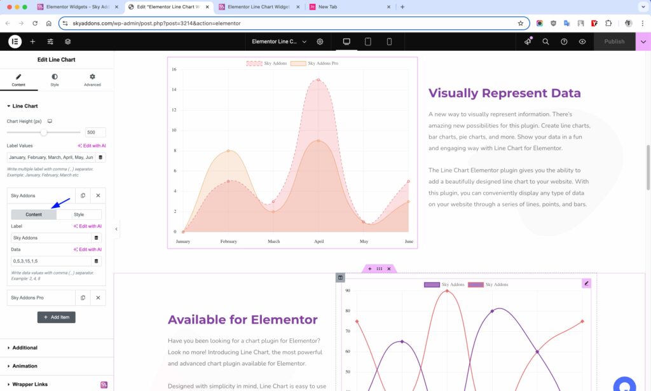
Task: Click the Chart Height slider handle
Action: click(x=44, y=132)
